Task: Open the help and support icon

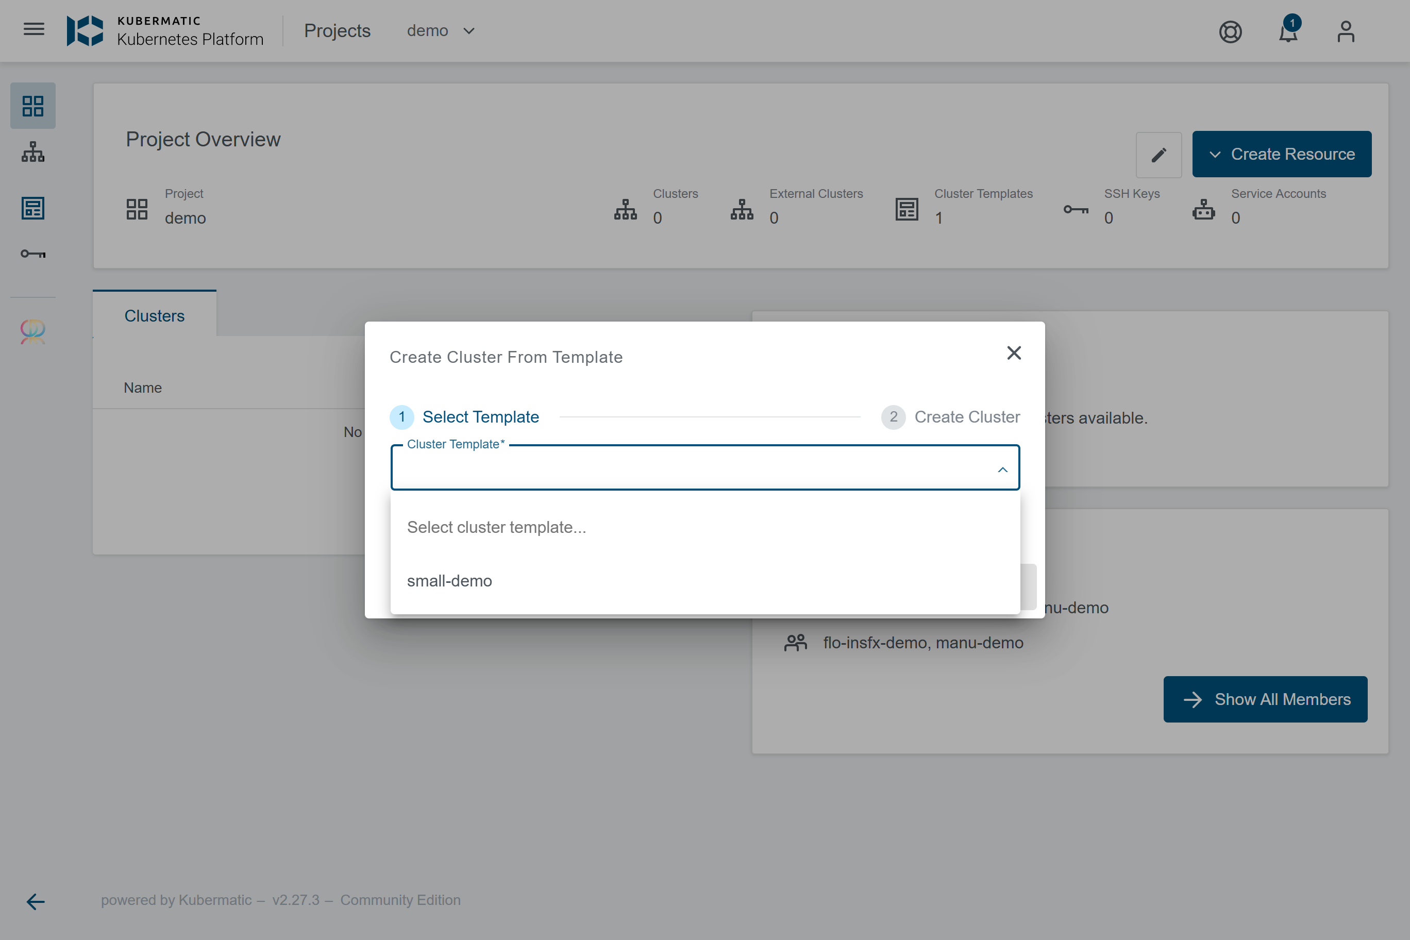Action: click(1230, 31)
